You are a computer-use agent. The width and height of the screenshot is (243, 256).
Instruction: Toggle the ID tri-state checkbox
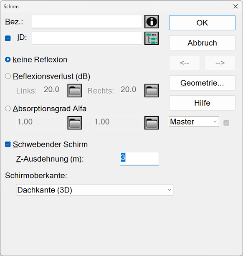8,38
